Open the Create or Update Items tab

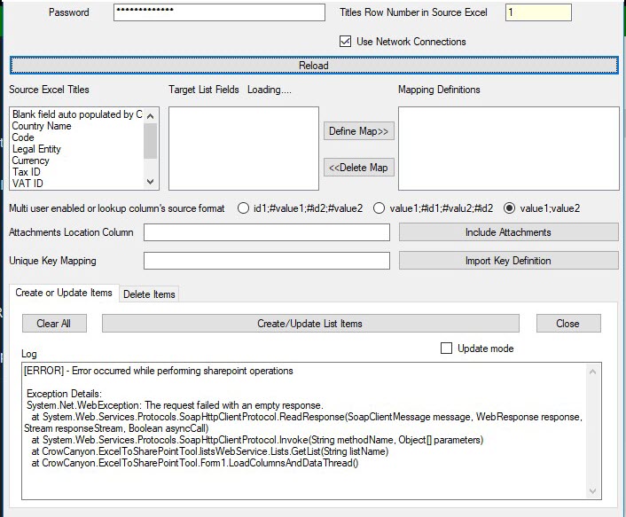click(64, 293)
